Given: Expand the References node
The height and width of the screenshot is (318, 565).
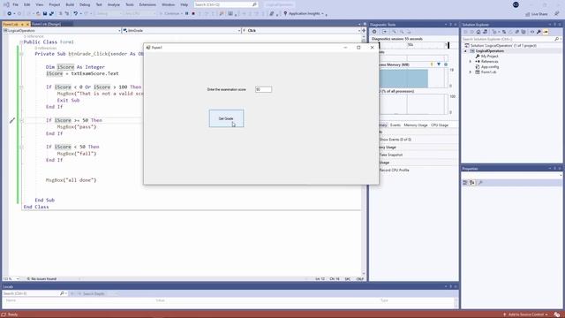Looking at the screenshot, I should (x=471, y=62).
